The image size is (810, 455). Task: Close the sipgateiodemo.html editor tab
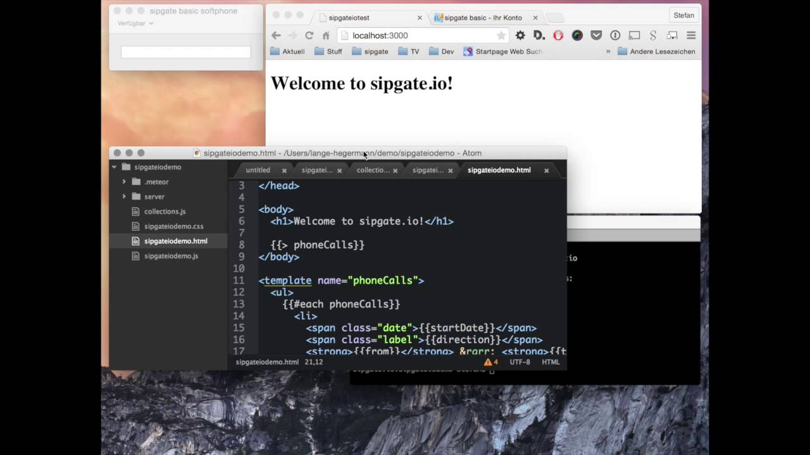click(547, 171)
